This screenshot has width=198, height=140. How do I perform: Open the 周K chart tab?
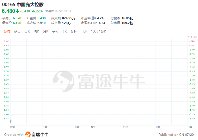pos(36,31)
